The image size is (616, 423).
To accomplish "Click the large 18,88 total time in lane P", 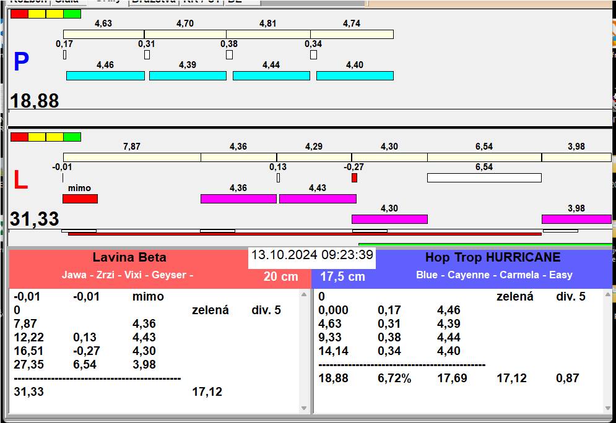I will (35, 101).
